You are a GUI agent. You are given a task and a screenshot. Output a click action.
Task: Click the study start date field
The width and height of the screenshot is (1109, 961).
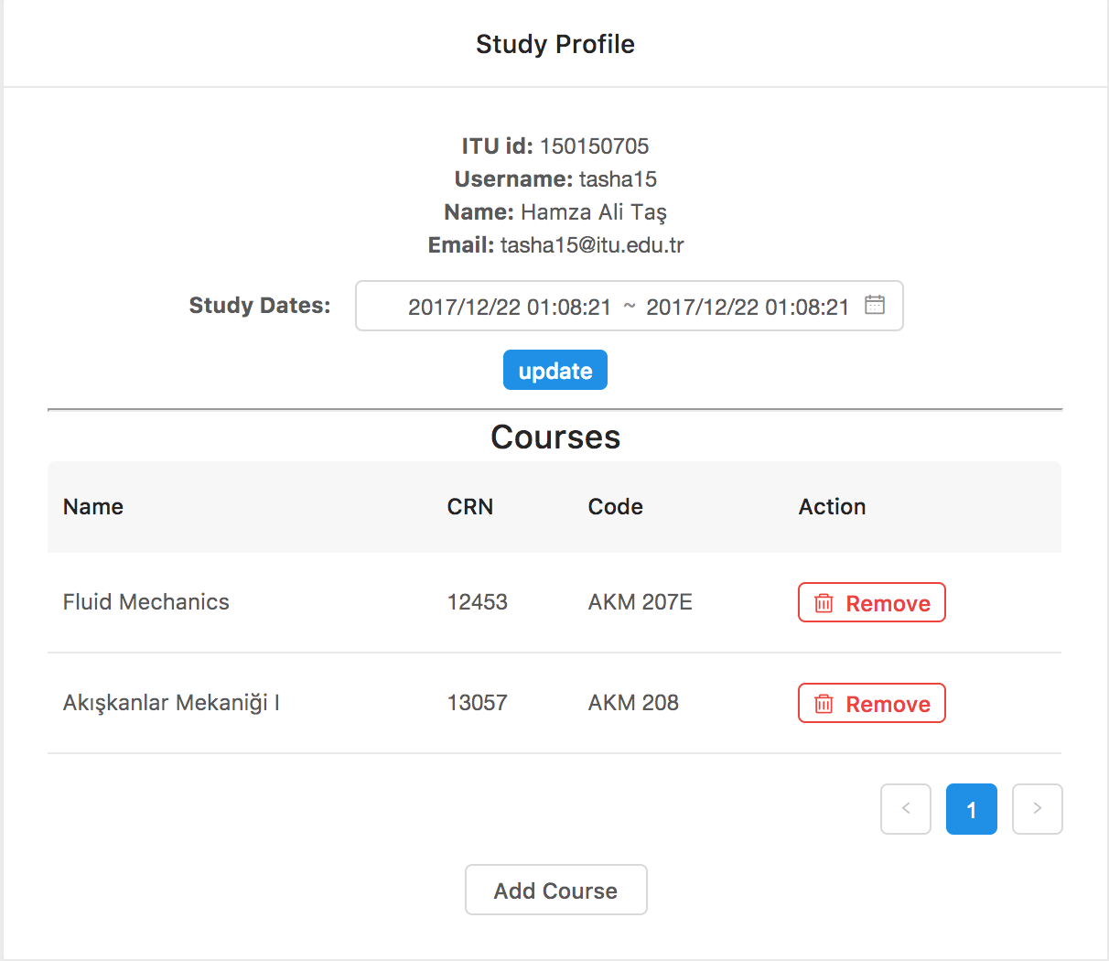click(x=510, y=307)
